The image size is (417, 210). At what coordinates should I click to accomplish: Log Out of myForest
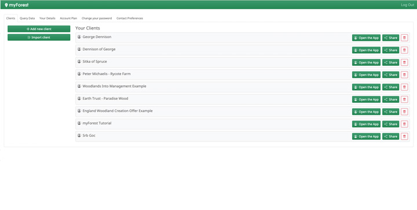tap(407, 5)
